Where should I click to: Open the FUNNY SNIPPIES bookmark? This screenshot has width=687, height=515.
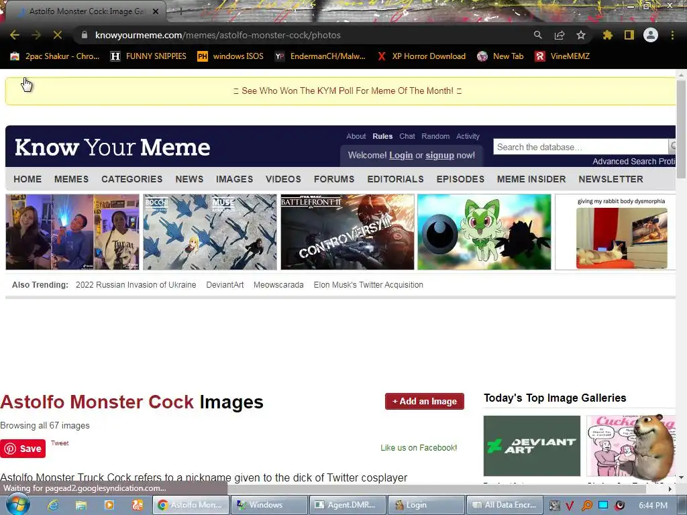[x=148, y=56]
